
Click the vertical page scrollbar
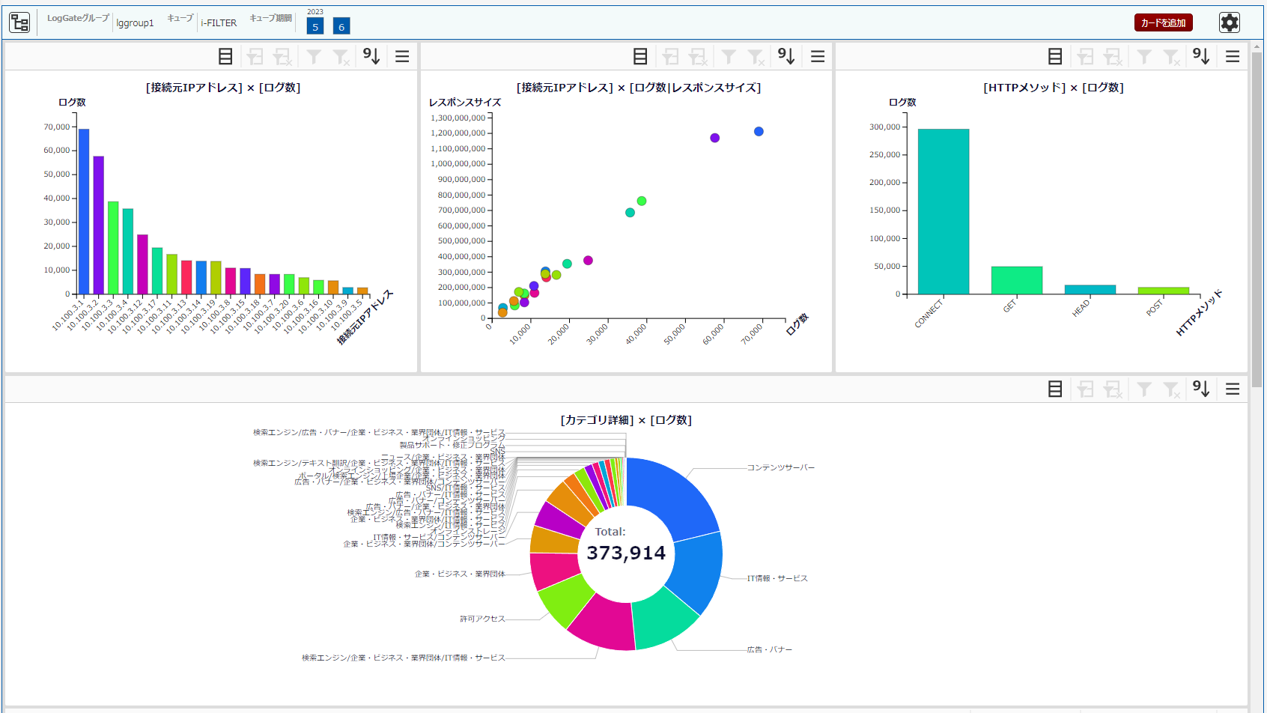(x=1257, y=374)
